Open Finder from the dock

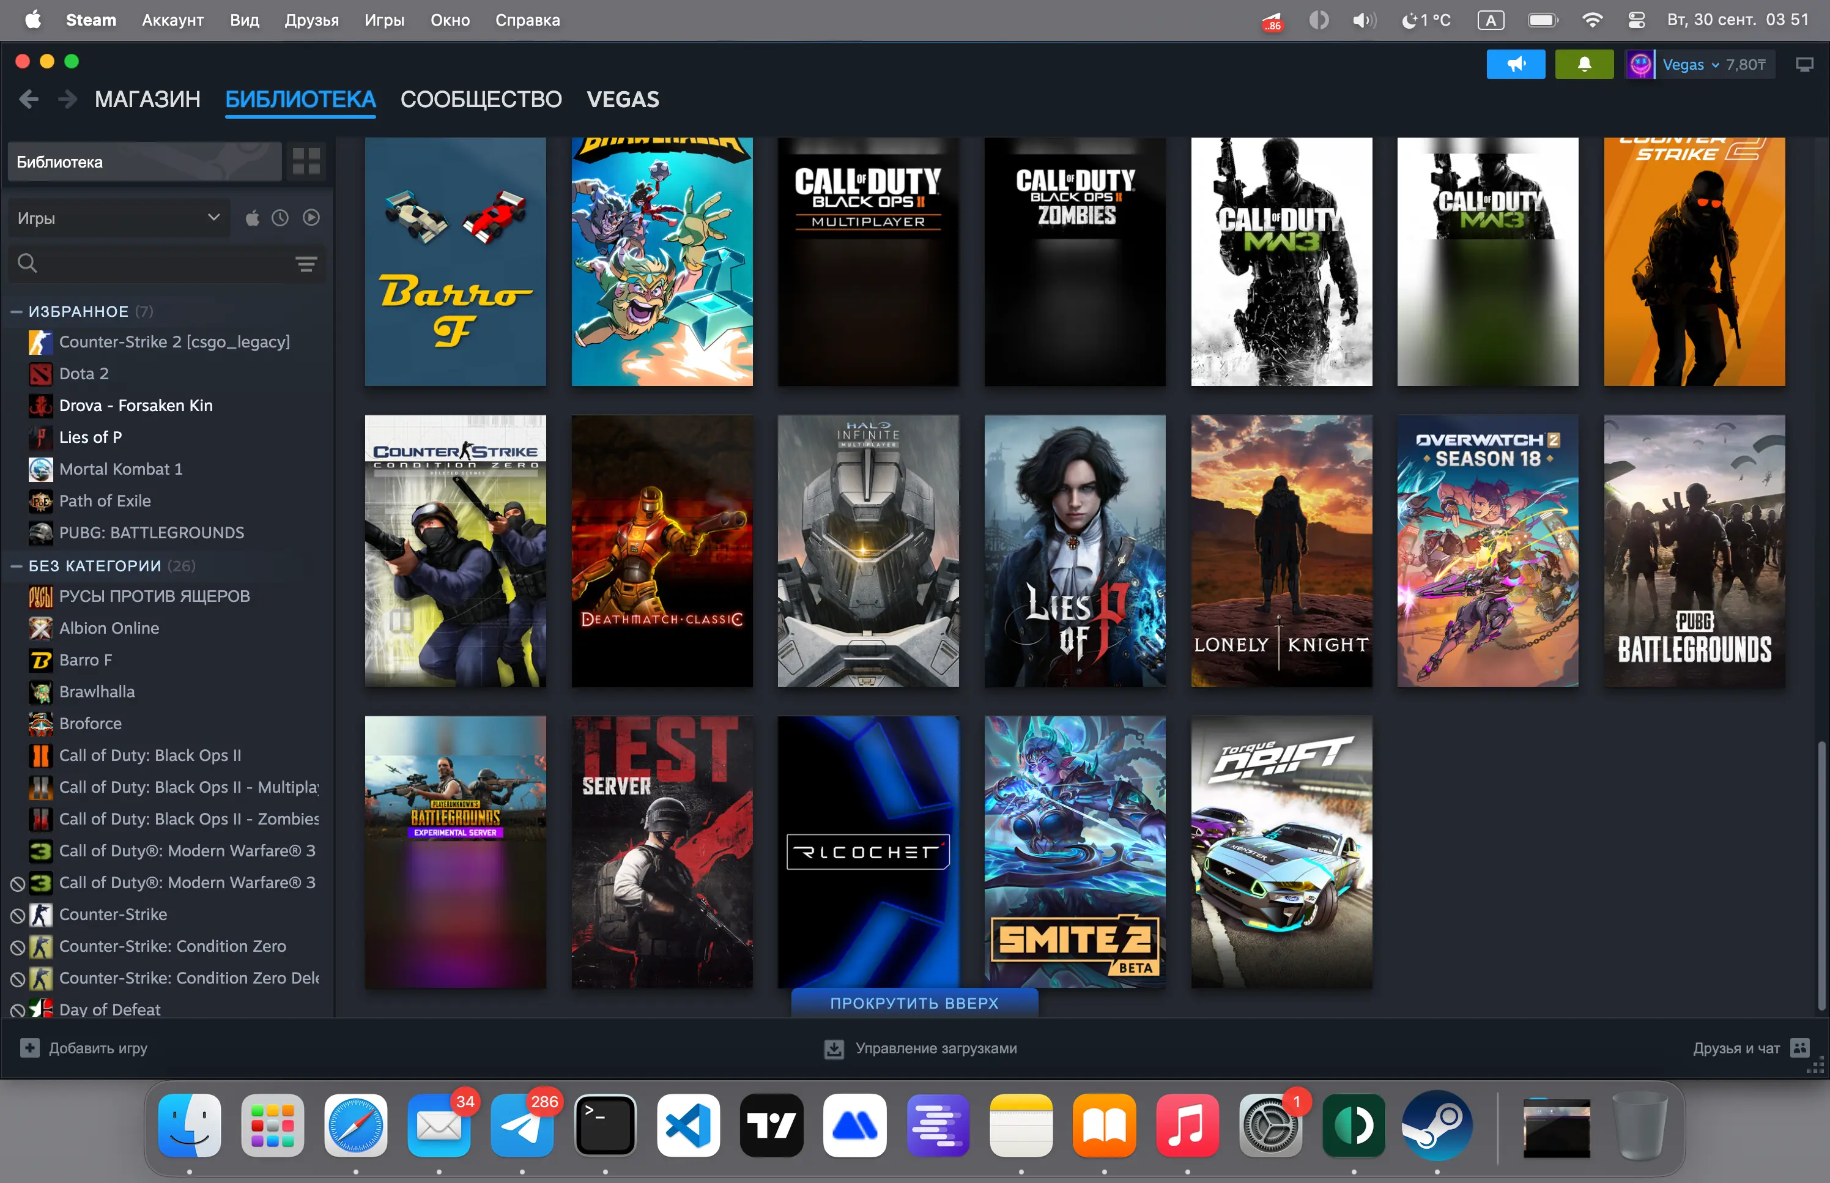click(190, 1126)
